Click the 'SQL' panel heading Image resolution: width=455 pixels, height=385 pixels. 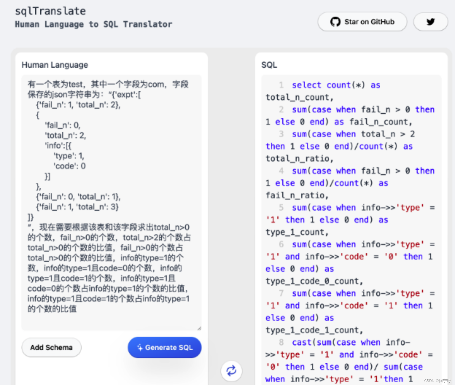tap(269, 65)
